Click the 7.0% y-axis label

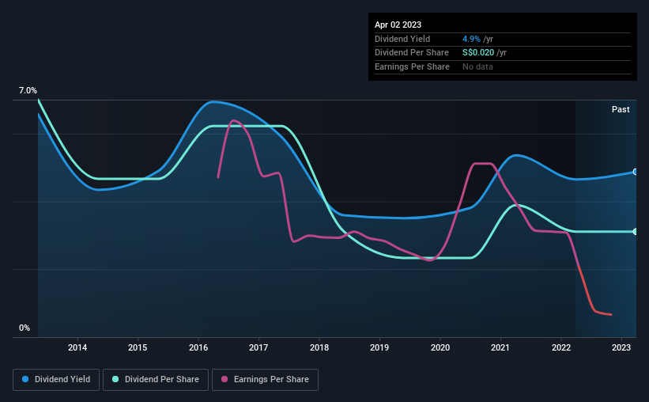coord(28,90)
